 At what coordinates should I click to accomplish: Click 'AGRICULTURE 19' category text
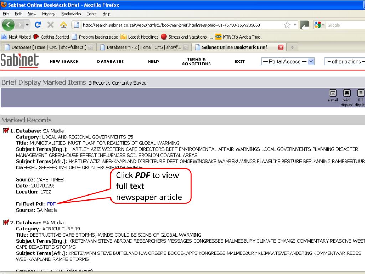point(61,229)
